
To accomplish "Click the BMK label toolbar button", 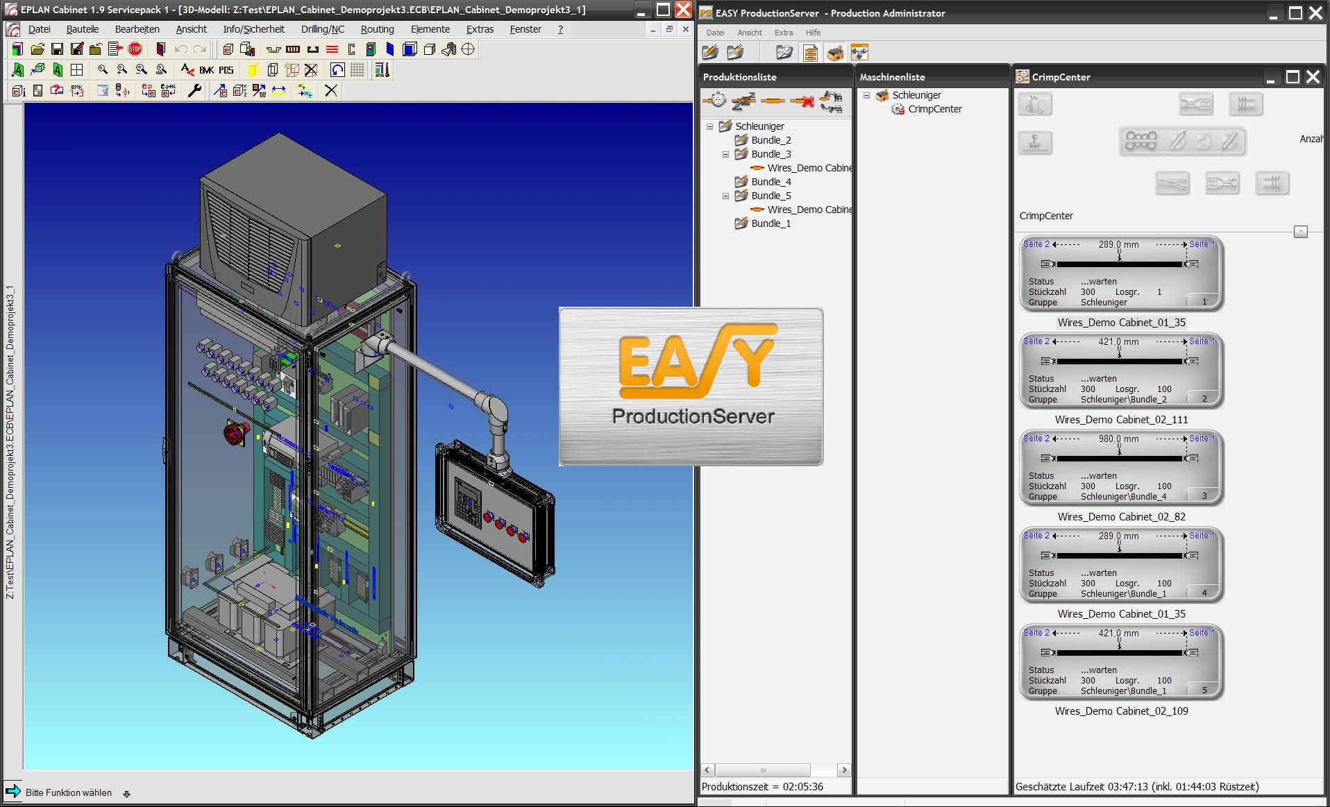I will (206, 70).
